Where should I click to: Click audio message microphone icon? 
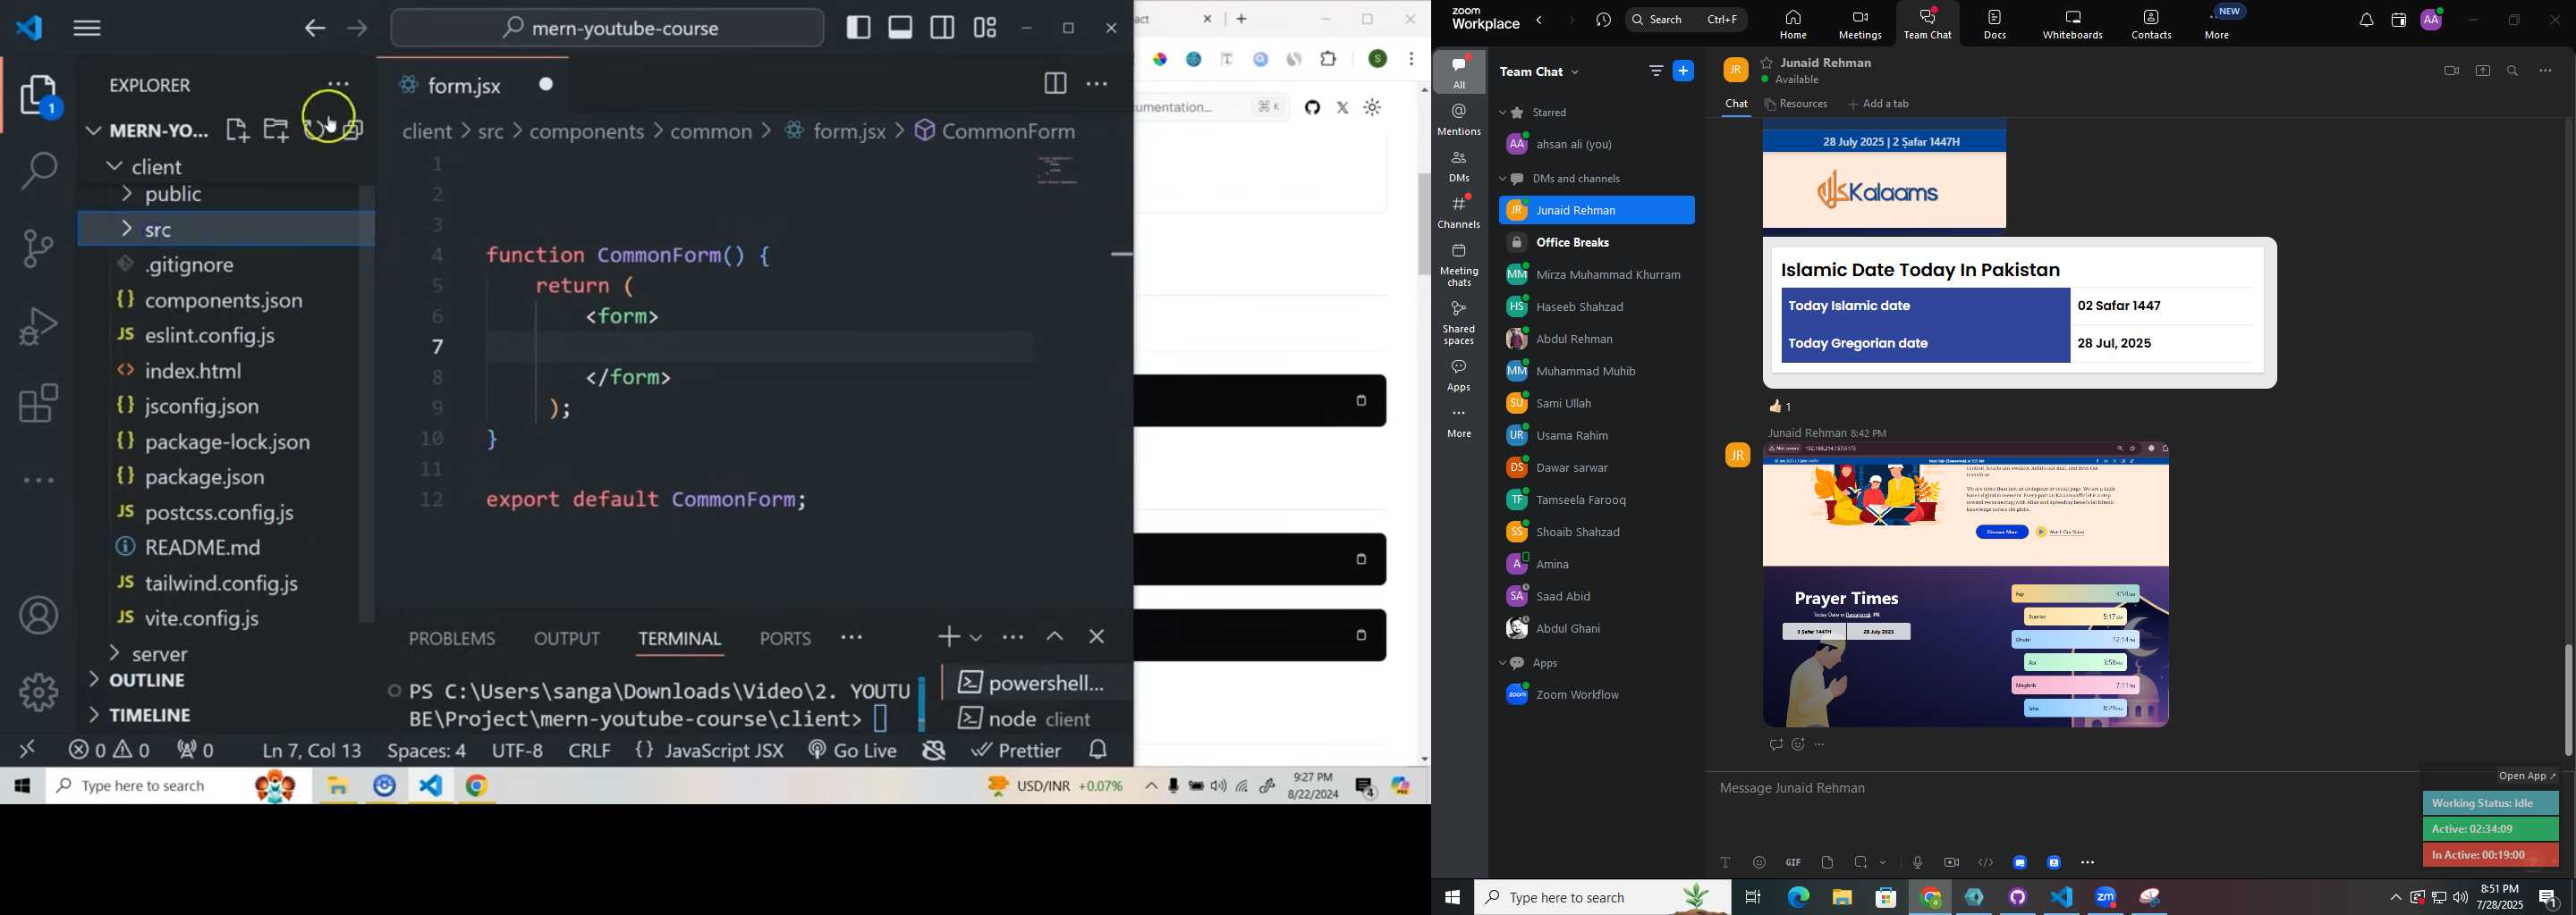click(1917, 862)
